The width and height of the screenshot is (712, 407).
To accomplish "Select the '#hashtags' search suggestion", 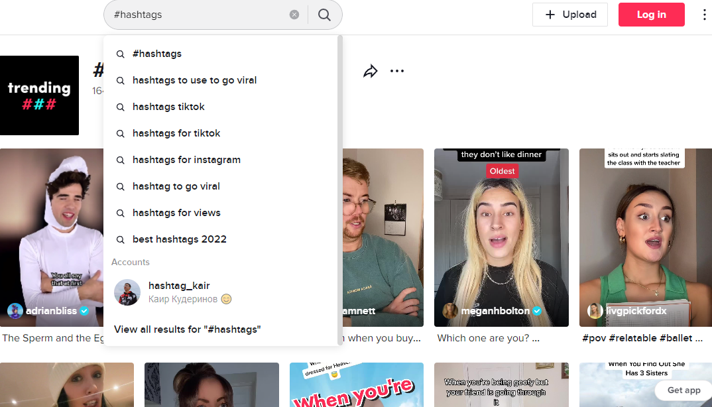I will (221, 54).
